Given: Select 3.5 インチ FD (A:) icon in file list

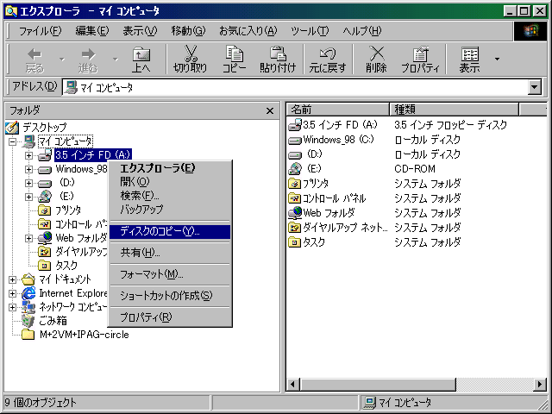Looking at the screenshot, I should 295,125.
